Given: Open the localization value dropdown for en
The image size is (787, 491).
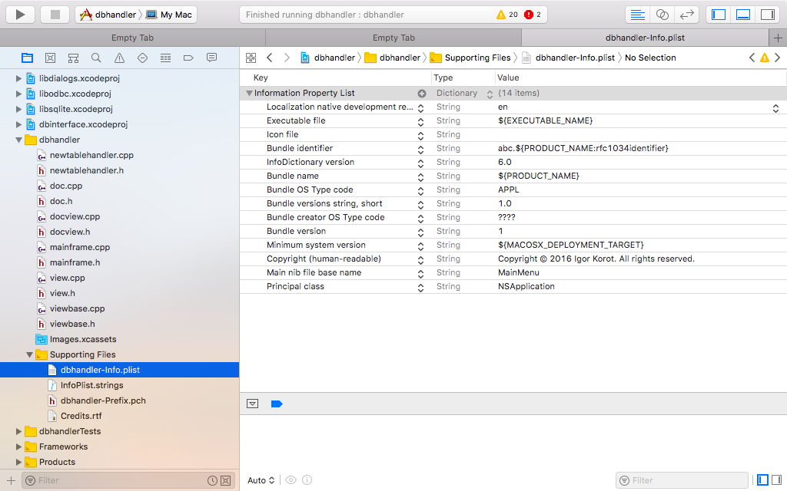Looking at the screenshot, I should pos(775,107).
